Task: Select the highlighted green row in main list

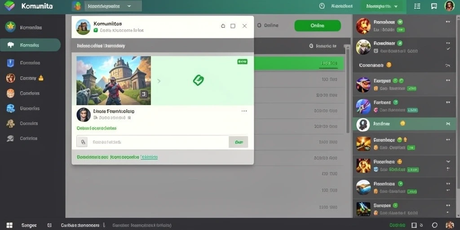Action: point(299,63)
